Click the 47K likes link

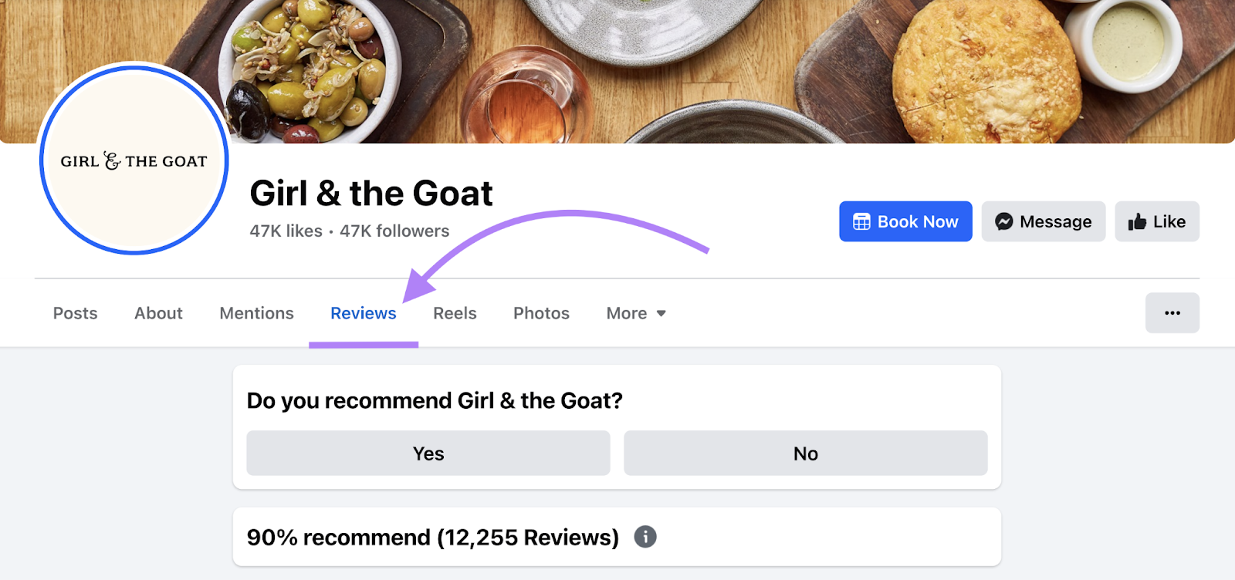click(x=286, y=231)
